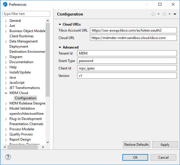Image resolution: width=180 pixels, height=165 pixels.
Task: Click the Grant Type field
Action: pyautogui.click(x=127, y=61)
